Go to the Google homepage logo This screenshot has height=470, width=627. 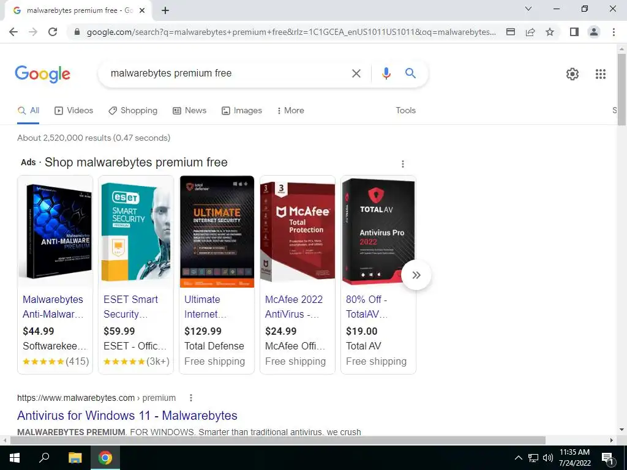click(x=42, y=74)
